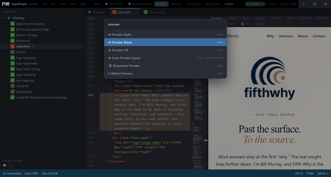Open the INSPECT panel tab
The width and height of the screenshot is (331, 177).
(x=232, y=18)
